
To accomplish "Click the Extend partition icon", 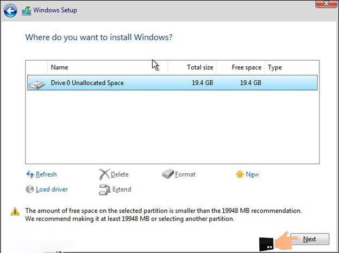I will 105,189.
